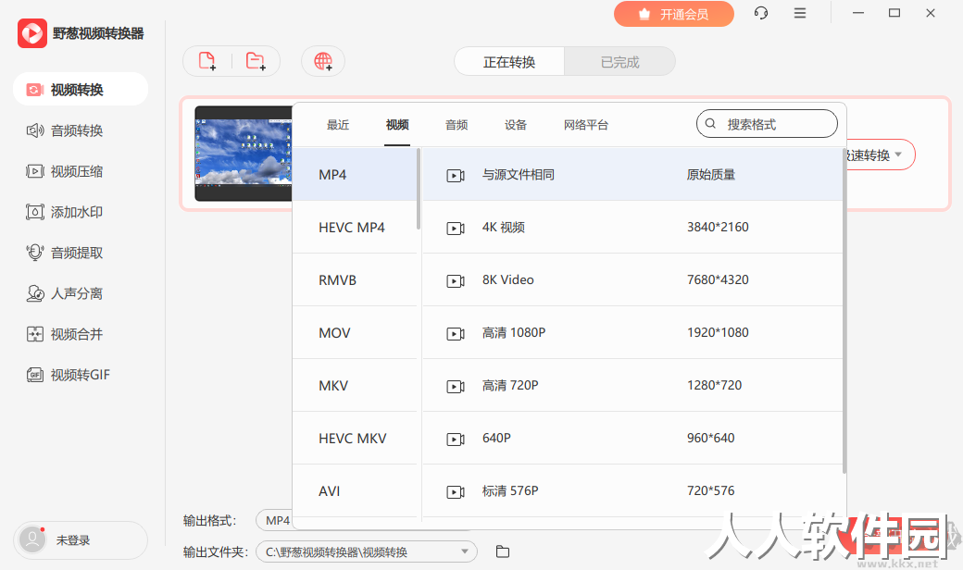The image size is (963, 570).
Task: Click video icon beside 8K Video
Action: coord(455,281)
